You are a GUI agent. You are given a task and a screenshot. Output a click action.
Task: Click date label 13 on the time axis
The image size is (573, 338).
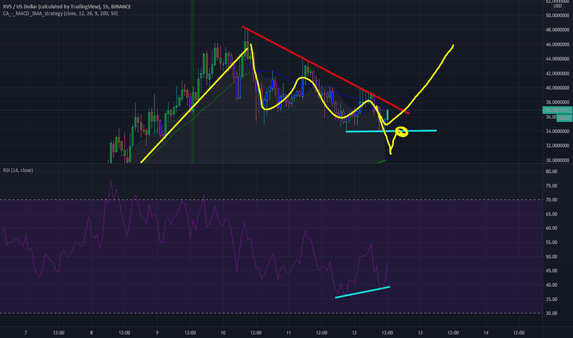click(421, 332)
